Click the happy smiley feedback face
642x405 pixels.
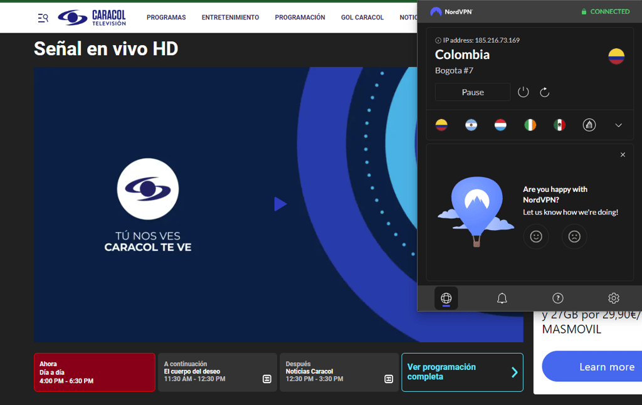pos(536,236)
